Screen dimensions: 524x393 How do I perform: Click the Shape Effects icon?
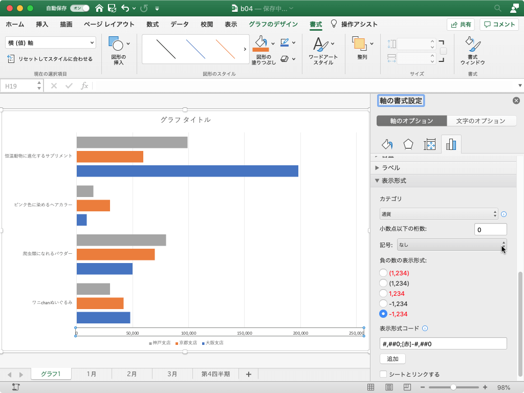coord(285,59)
